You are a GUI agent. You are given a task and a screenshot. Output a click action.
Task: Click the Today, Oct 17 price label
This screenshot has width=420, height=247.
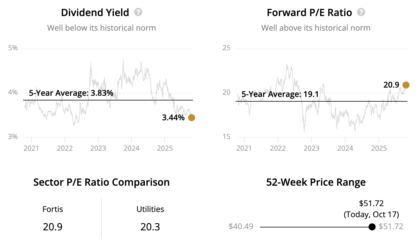371,214
